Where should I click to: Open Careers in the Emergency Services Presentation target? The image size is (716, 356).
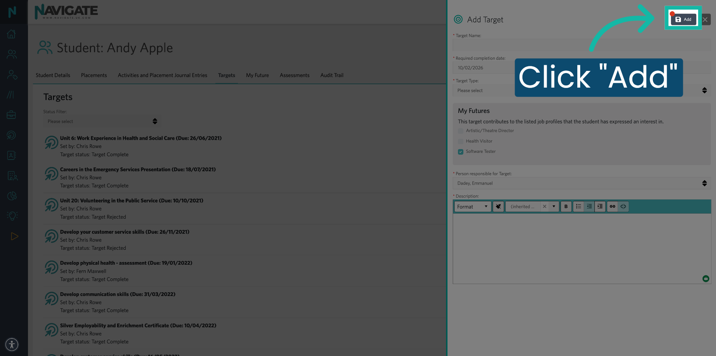pos(138,170)
